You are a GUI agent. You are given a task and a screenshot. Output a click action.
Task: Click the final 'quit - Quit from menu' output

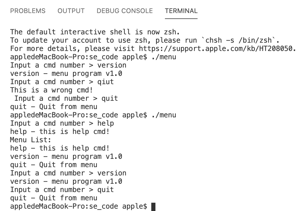[54, 198]
